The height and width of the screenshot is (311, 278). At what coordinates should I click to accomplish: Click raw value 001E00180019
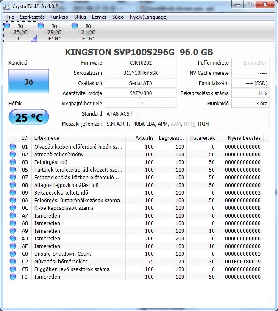pyautogui.click(x=242, y=262)
